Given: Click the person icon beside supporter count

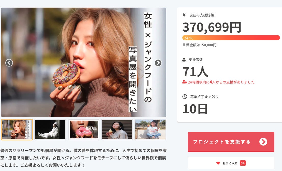Looking at the screenshot, I should tap(184, 59).
